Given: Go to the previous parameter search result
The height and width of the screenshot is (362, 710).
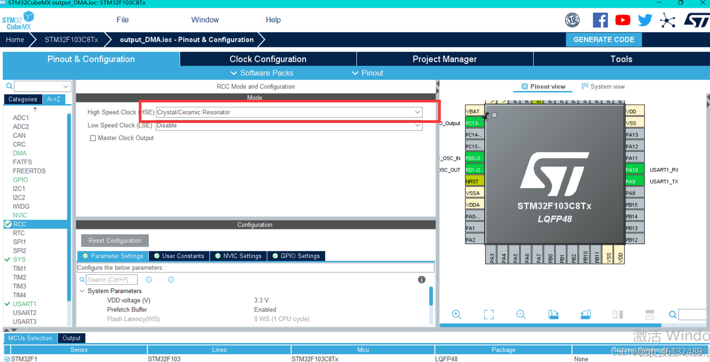Looking at the screenshot, I should tap(149, 280).
